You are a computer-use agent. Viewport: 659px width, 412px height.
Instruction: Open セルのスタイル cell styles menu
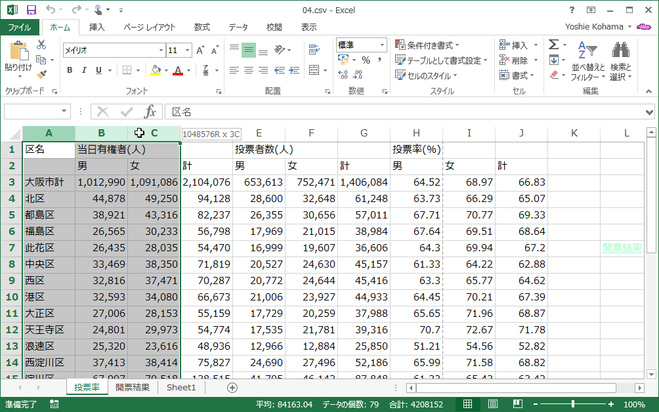click(x=426, y=75)
